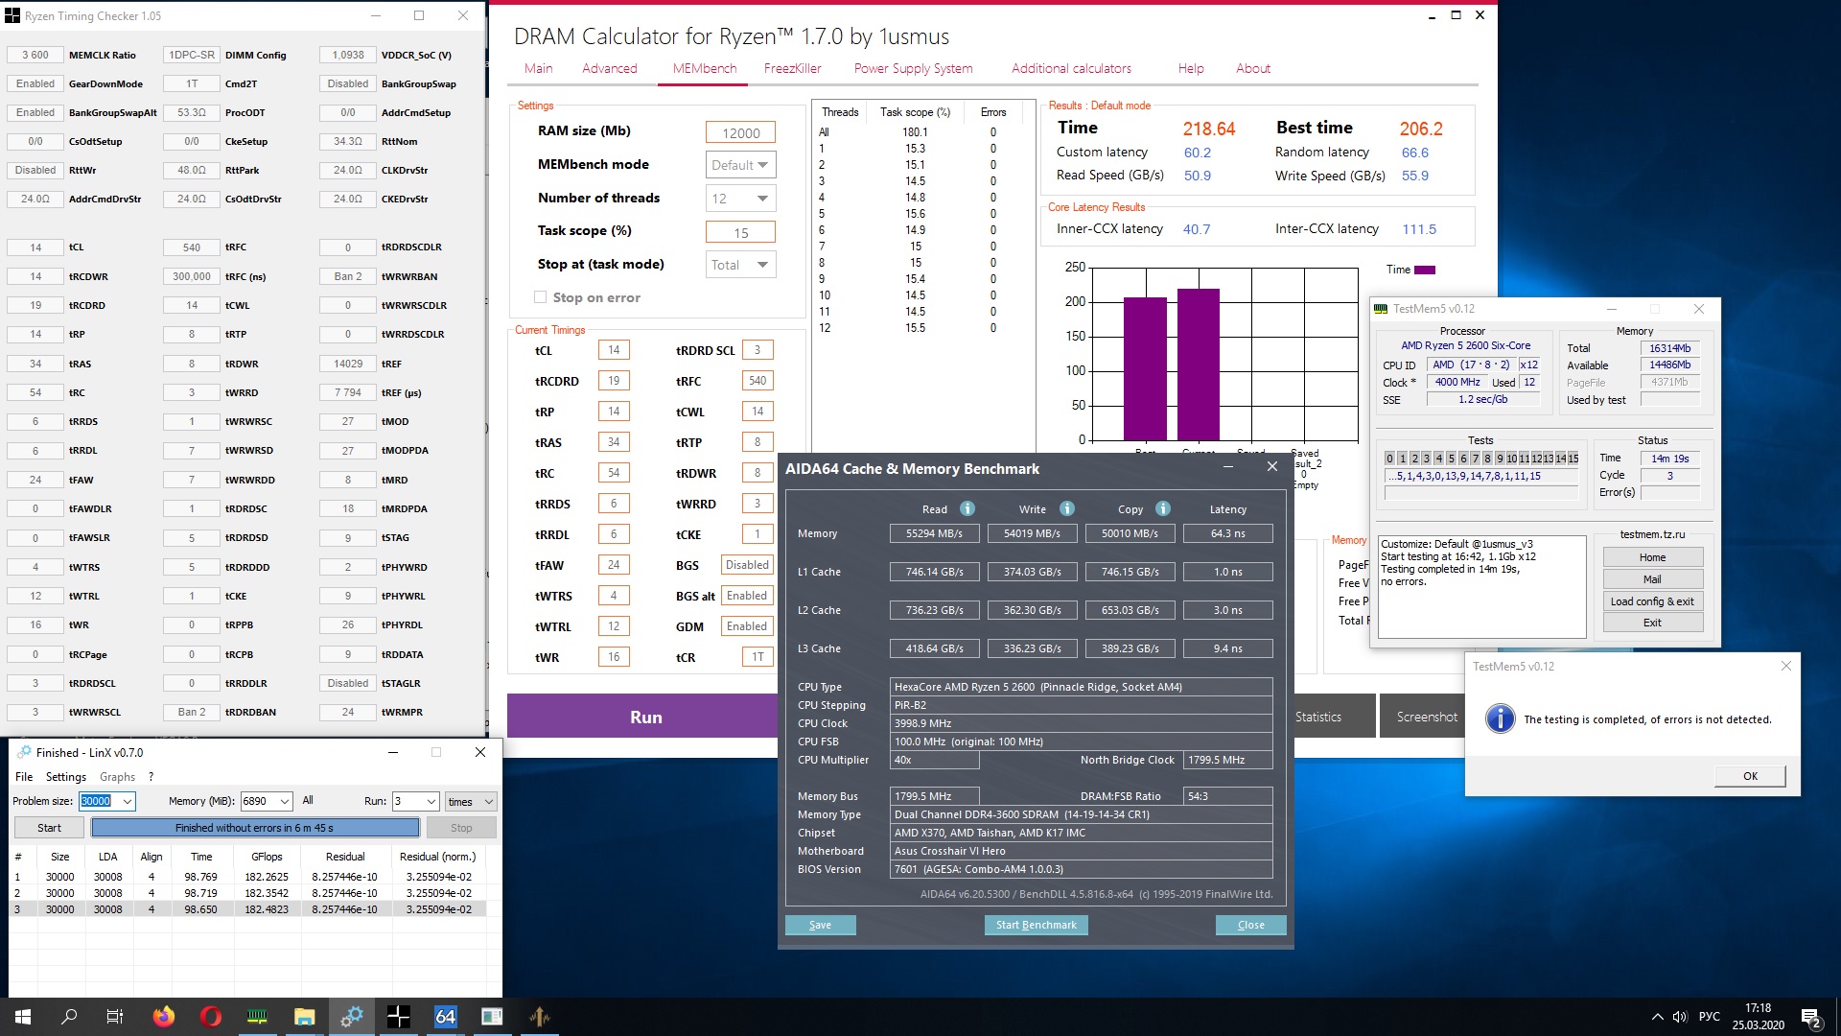Click the RAM size input field
1841x1036 pixels.
point(740,133)
